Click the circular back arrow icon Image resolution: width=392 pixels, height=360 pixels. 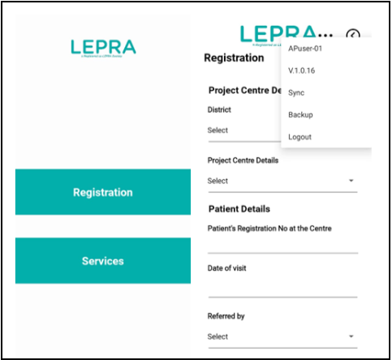(353, 33)
